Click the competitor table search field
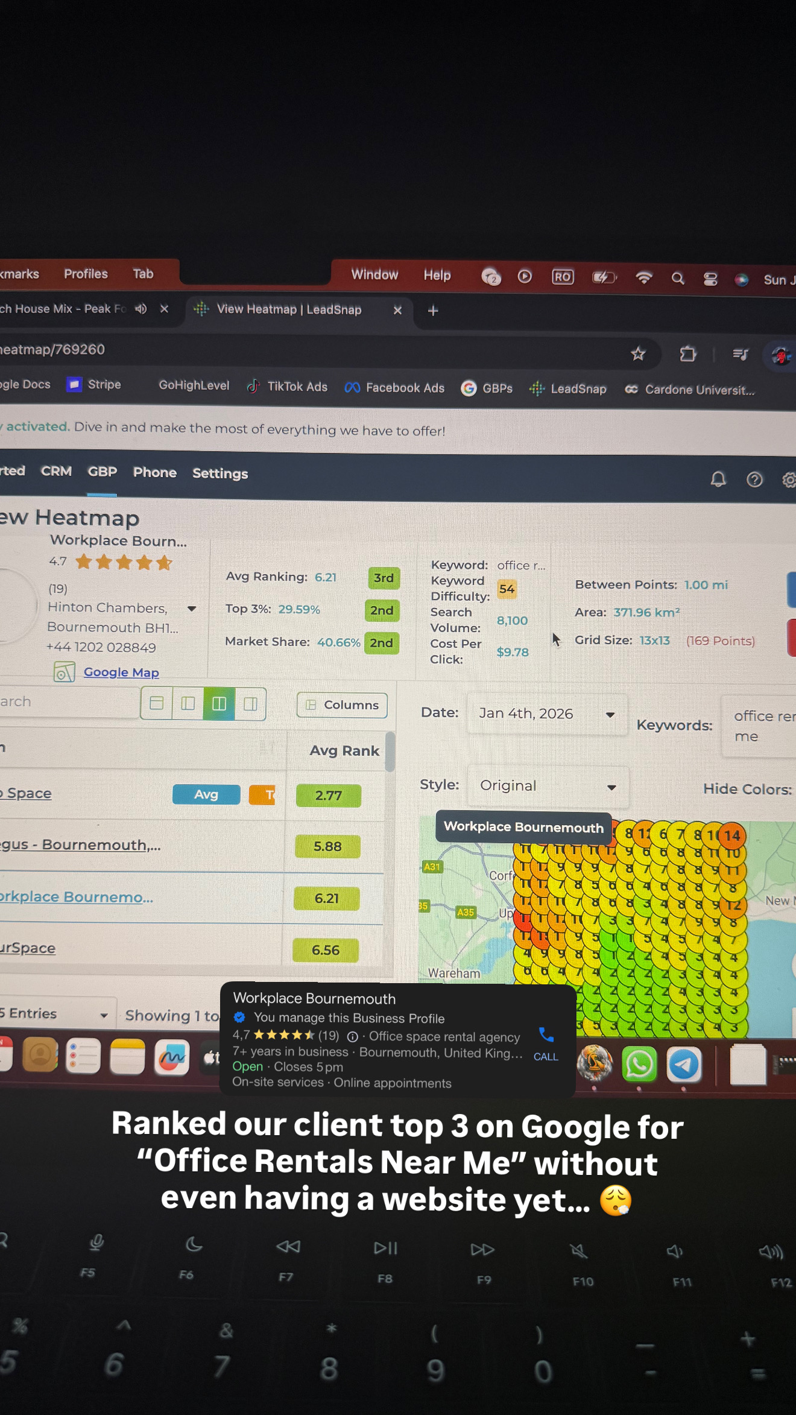Screen dimensions: 796x1415 click(x=69, y=701)
